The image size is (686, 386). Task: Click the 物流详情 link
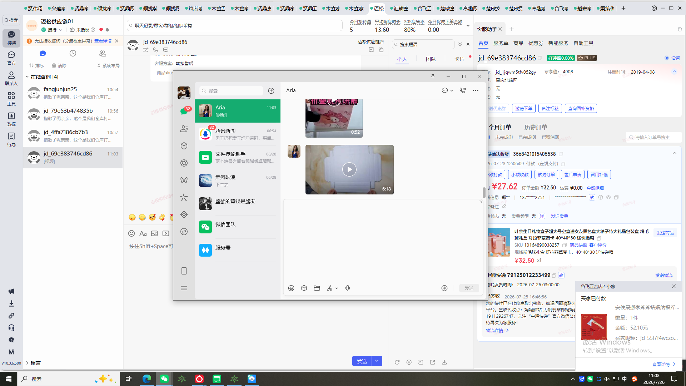click(x=497, y=331)
